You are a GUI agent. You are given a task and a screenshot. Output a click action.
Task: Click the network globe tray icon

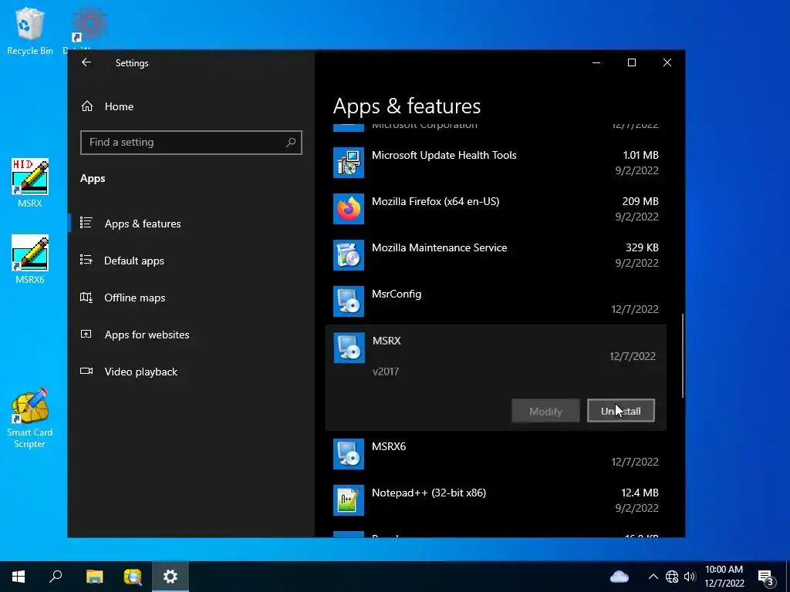672,577
